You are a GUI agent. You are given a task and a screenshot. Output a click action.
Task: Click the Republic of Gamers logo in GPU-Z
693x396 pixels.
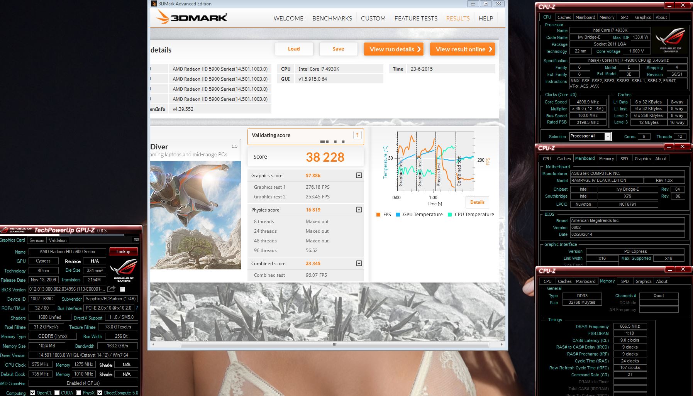click(x=124, y=270)
